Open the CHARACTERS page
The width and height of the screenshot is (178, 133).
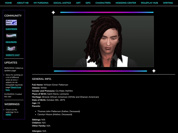(x=103, y=3)
